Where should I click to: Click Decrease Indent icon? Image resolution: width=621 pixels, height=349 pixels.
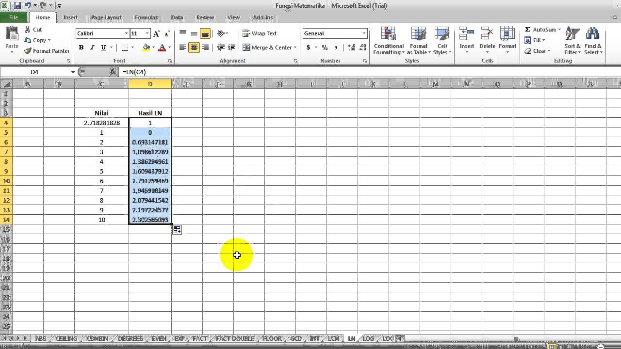(x=221, y=48)
